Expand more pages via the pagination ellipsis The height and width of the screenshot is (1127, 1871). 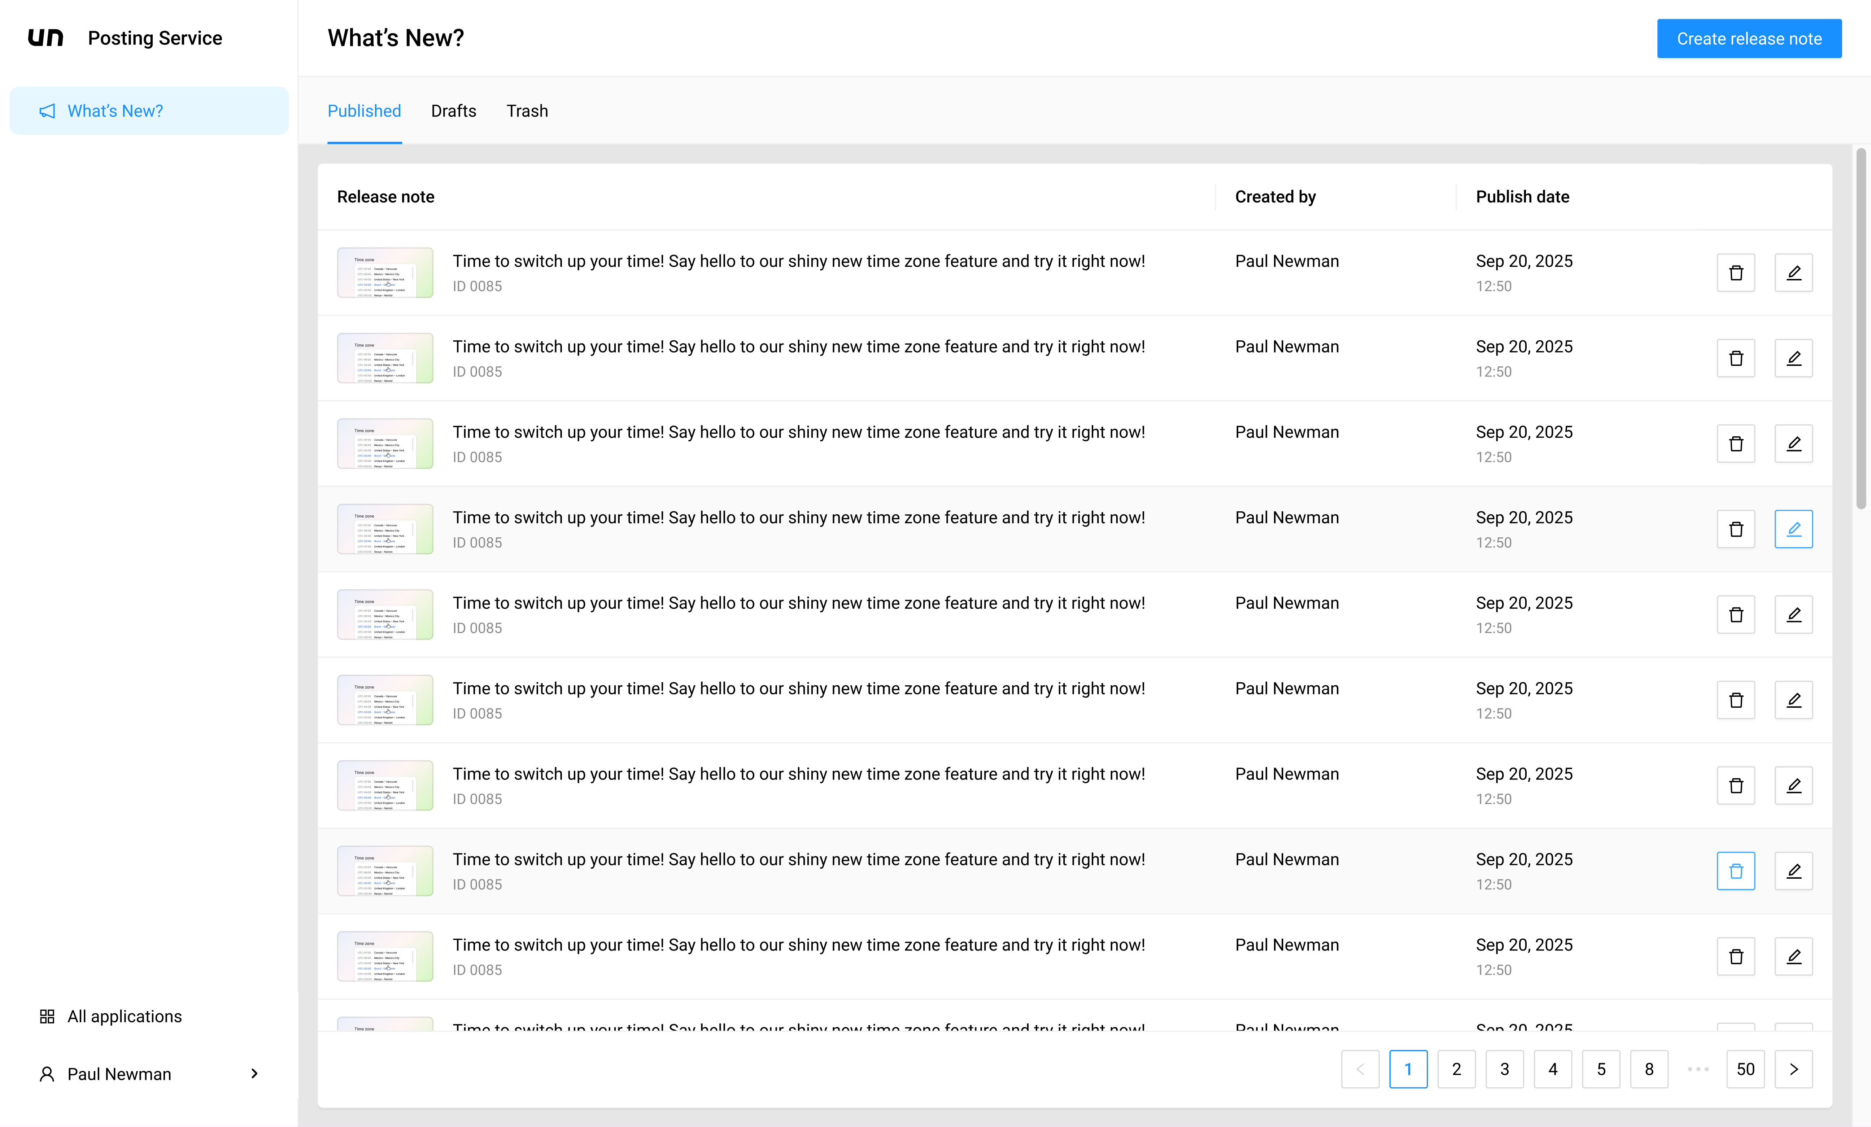click(x=1698, y=1069)
